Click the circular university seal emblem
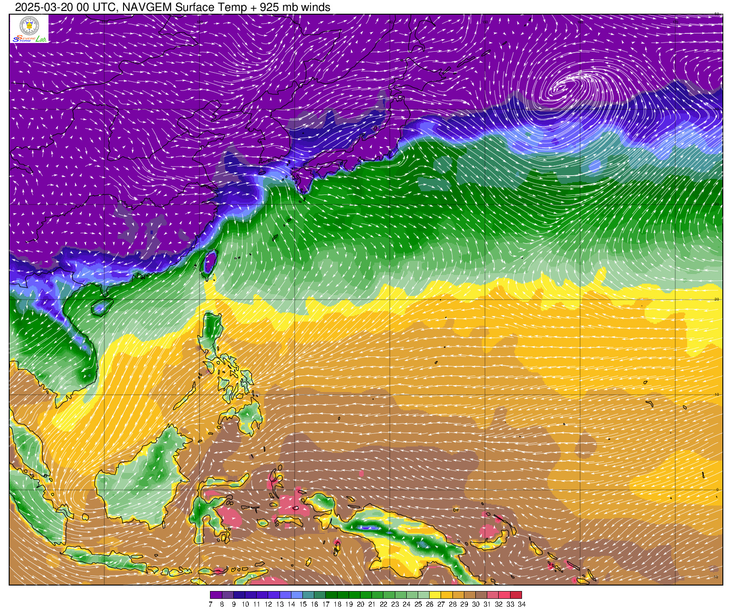This screenshot has height=613, width=732. [30, 25]
